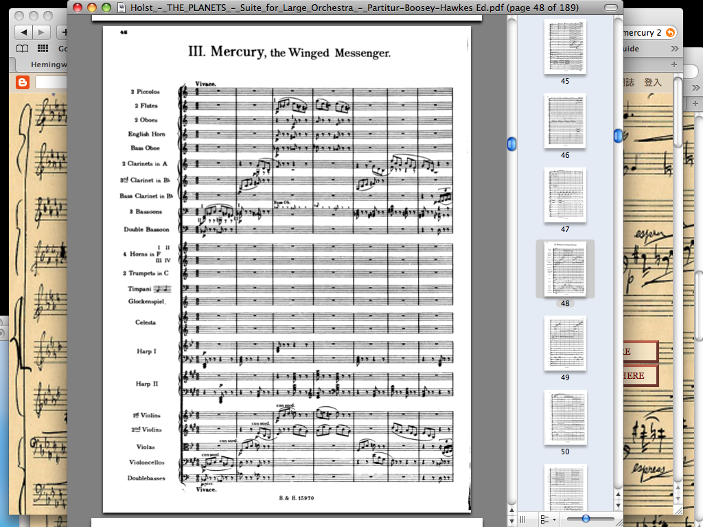
Task: Click the 'B.& H. 15970' plate number
Action: (x=297, y=498)
